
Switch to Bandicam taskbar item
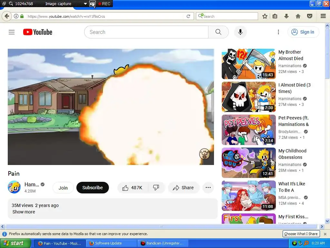[162, 243]
